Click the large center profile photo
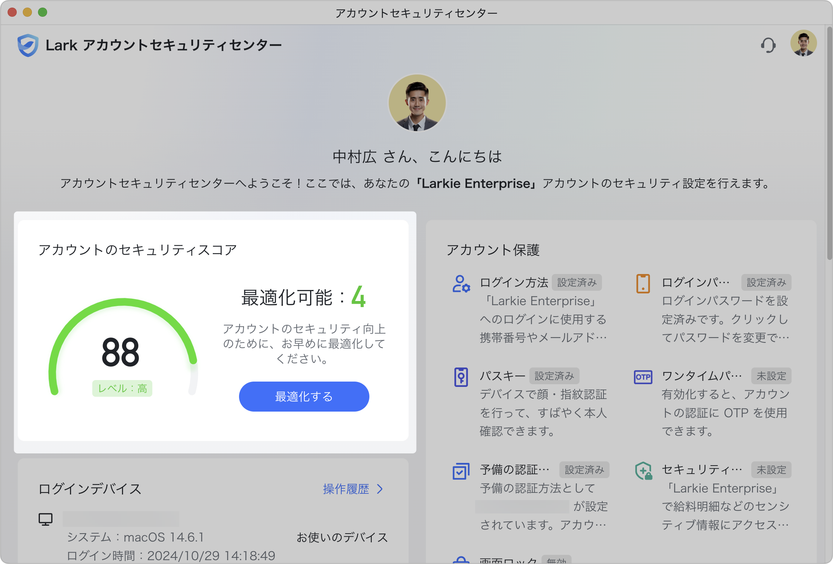This screenshot has width=833, height=564. [417, 103]
